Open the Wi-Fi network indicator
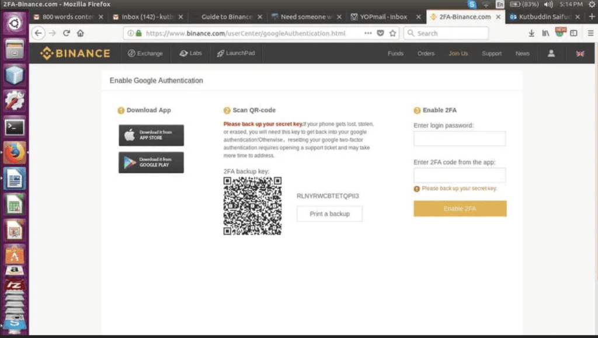 [485, 4]
